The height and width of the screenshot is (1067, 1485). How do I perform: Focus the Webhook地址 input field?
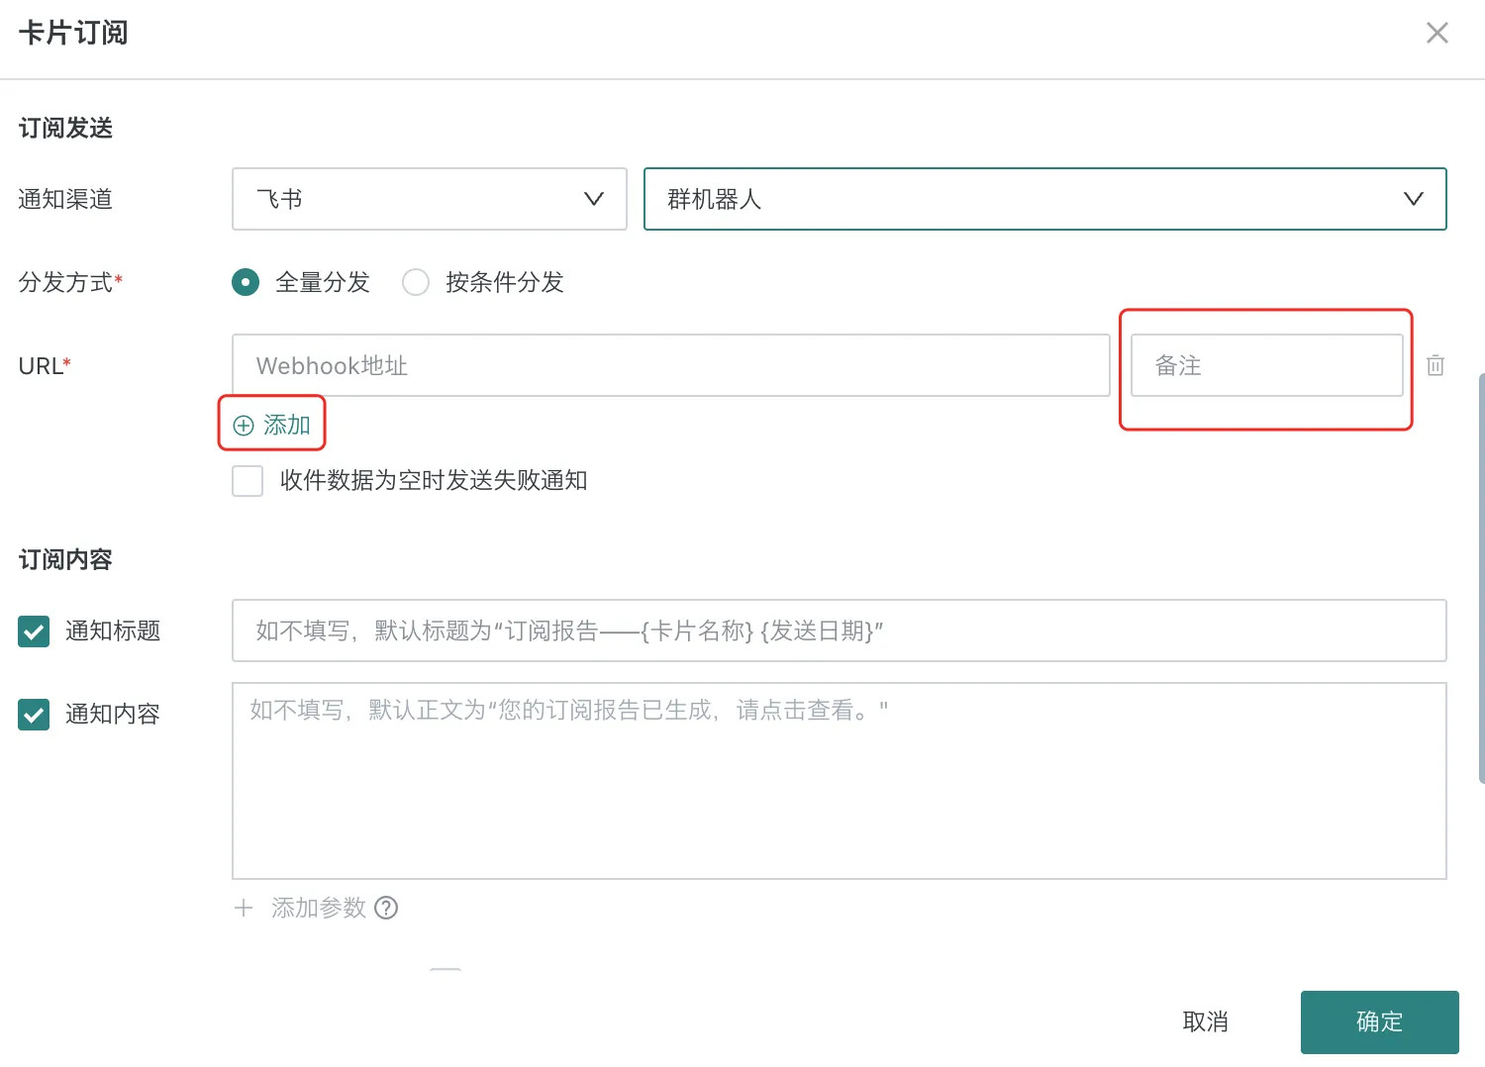670,365
